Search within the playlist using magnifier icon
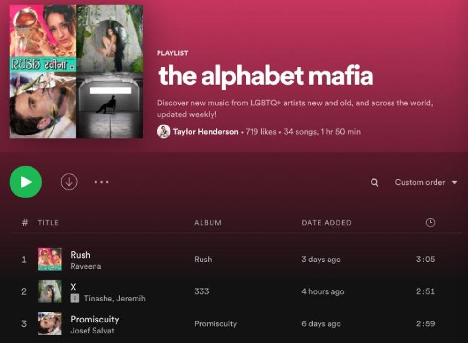Screen dimensions: 468x343 click(374, 182)
